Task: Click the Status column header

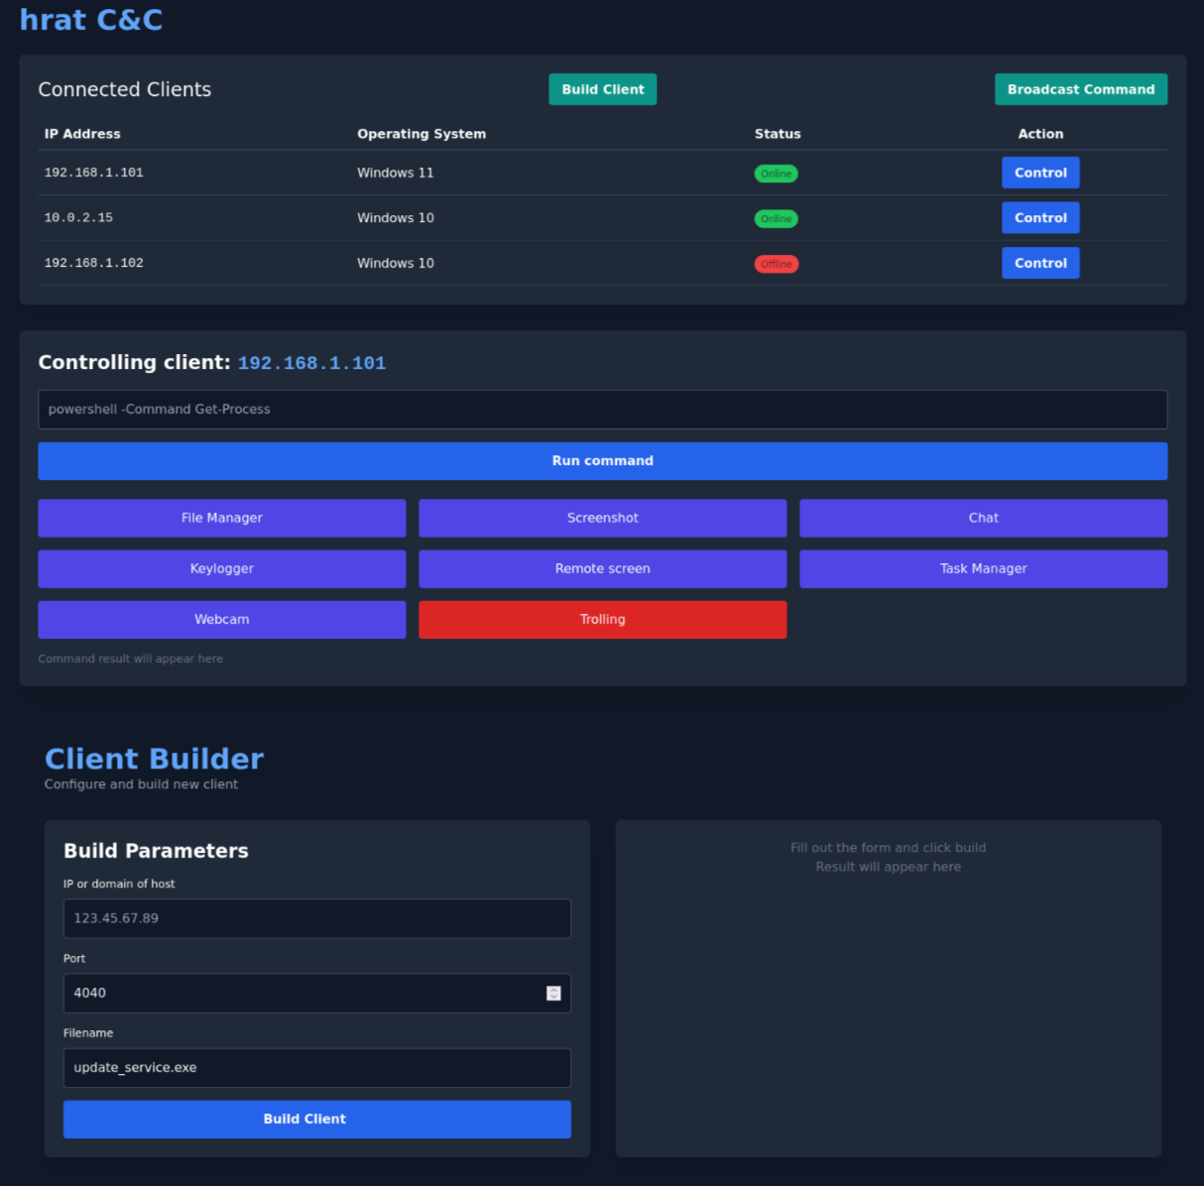Action: (x=778, y=134)
